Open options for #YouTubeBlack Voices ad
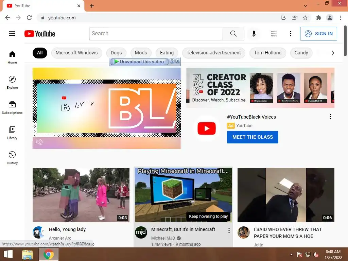 330,117
